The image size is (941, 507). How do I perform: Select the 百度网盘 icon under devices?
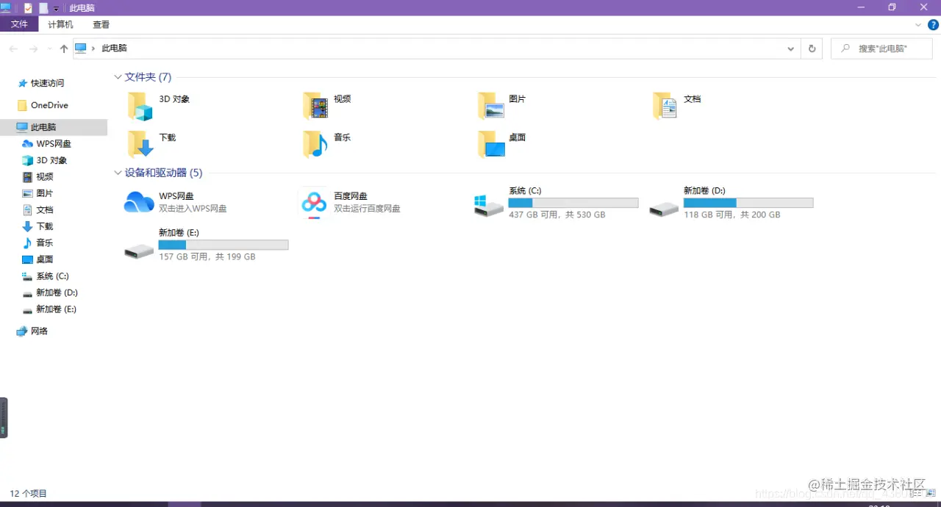point(314,204)
